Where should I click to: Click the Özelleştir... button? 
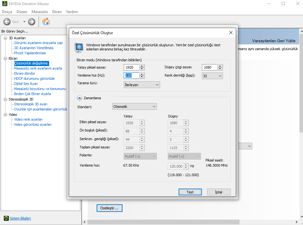pyautogui.click(x=109, y=208)
